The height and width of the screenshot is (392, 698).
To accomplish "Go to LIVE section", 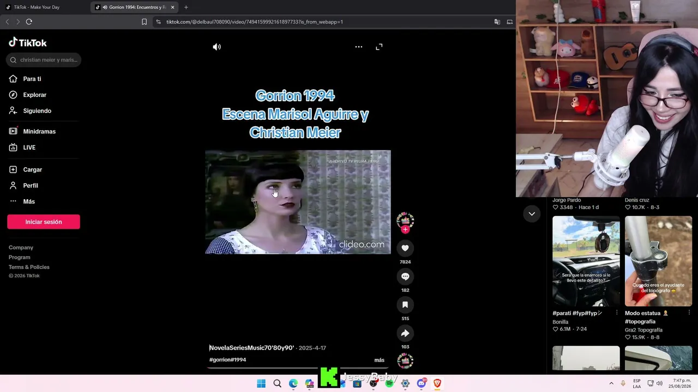I will tap(29, 148).
